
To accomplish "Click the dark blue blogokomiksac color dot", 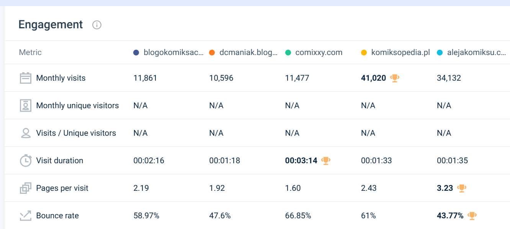I will coord(136,53).
